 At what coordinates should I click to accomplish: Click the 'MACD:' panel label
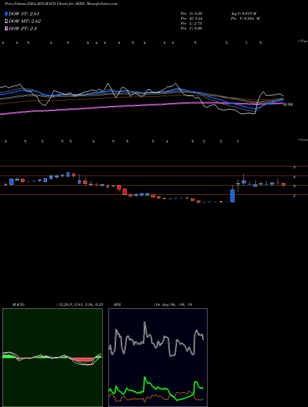click(x=18, y=305)
